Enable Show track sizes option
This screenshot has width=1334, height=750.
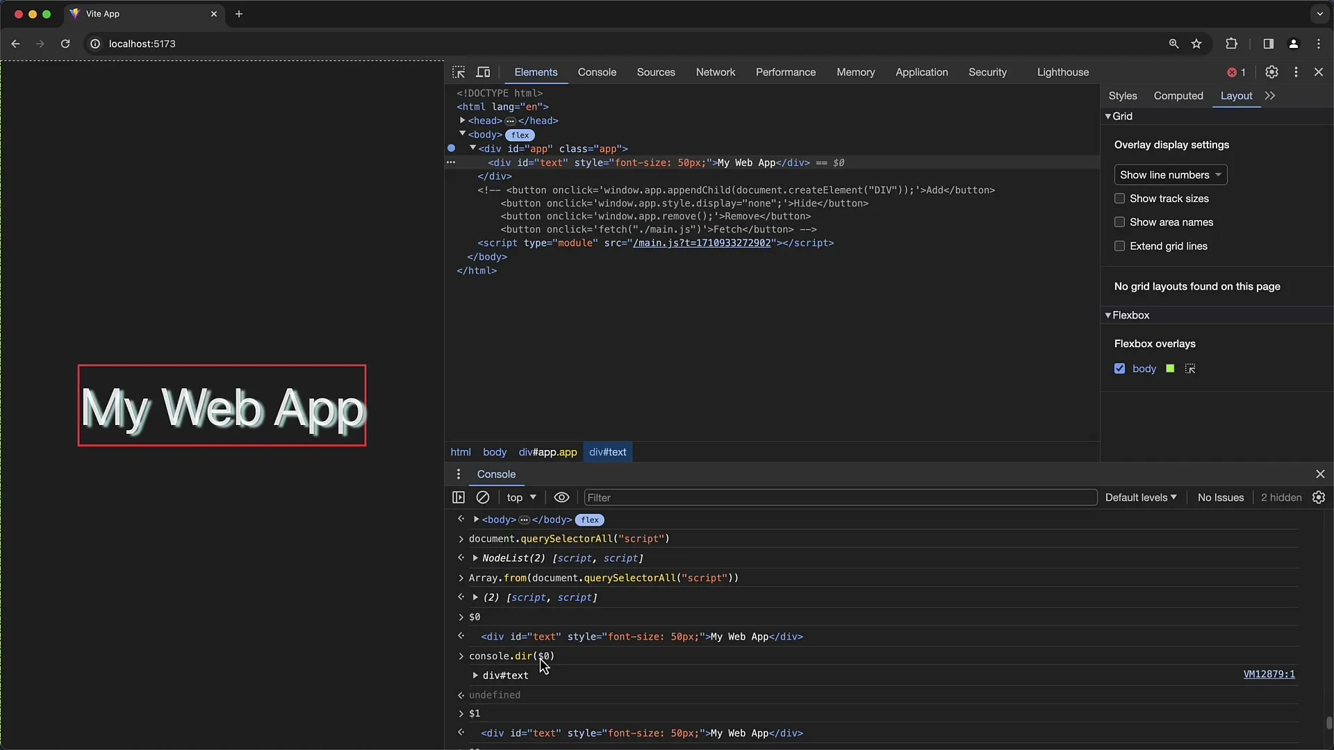pyautogui.click(x=1119, y=198)
